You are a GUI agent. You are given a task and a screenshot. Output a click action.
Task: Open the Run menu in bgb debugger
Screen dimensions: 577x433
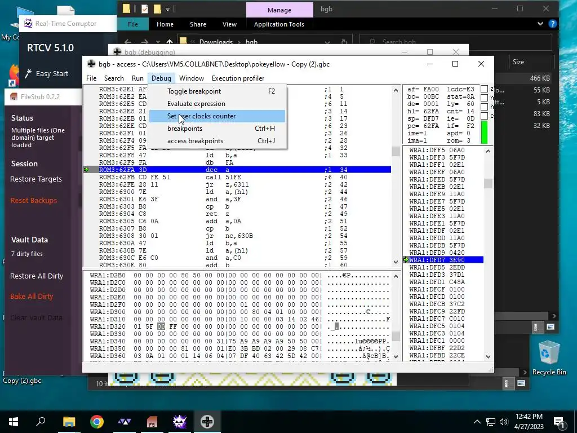point(137,78)
